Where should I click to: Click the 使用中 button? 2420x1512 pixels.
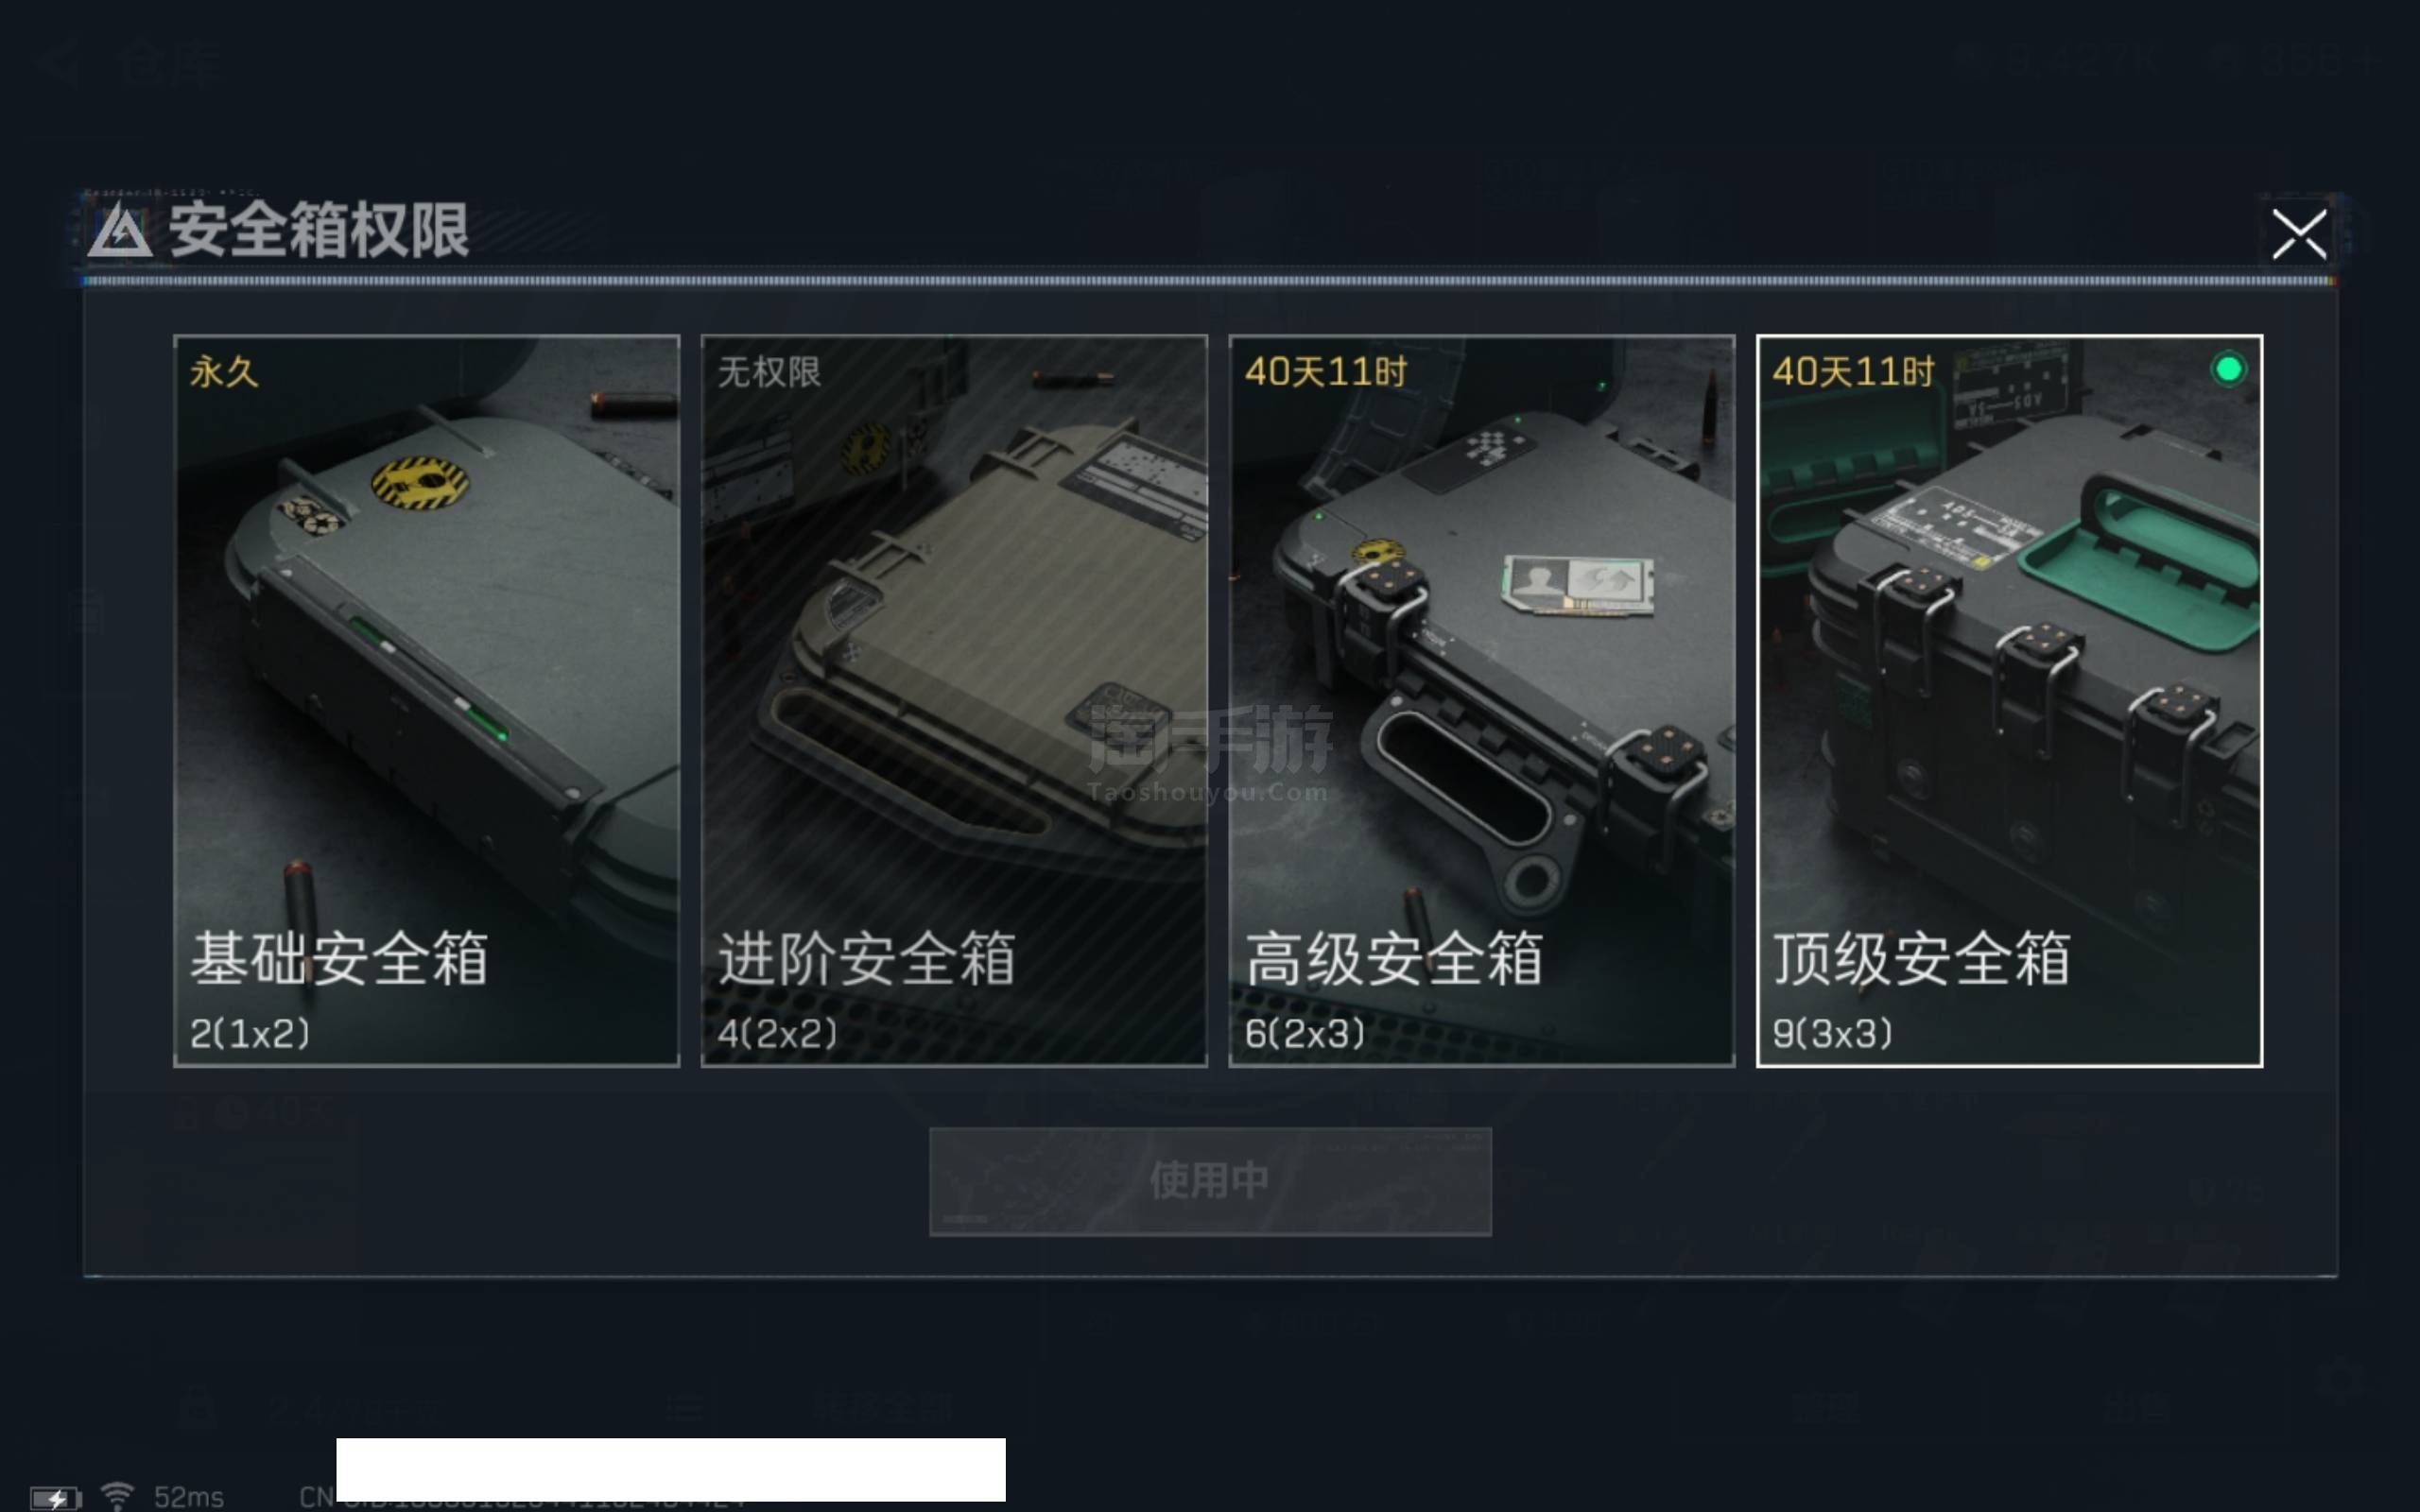pyautogui.click(x=1210, y=1181)
